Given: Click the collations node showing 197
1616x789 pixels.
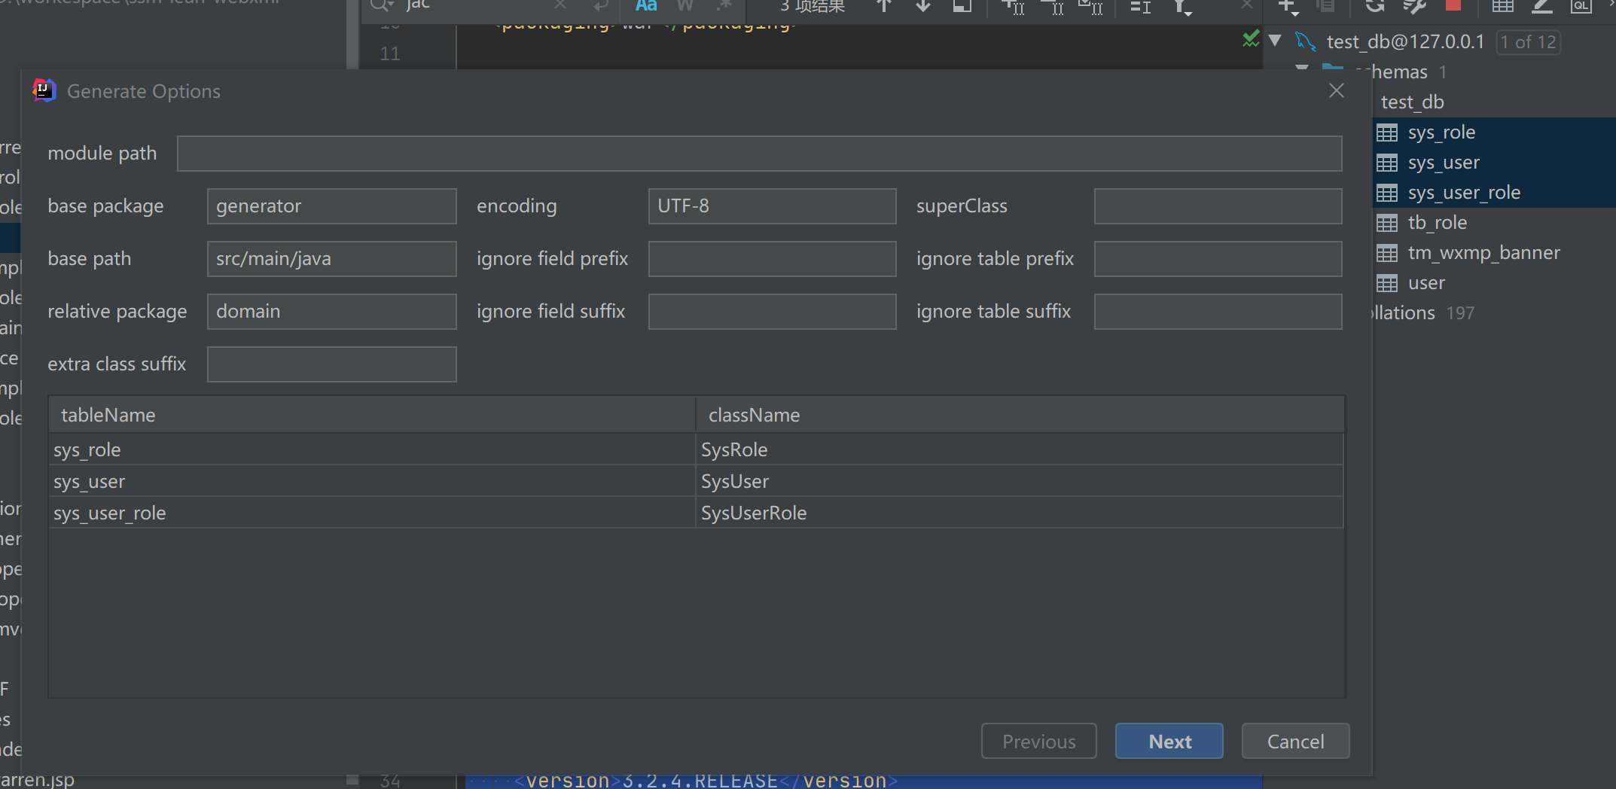Looking at the screenshot, I should [x=1423, y=313].
